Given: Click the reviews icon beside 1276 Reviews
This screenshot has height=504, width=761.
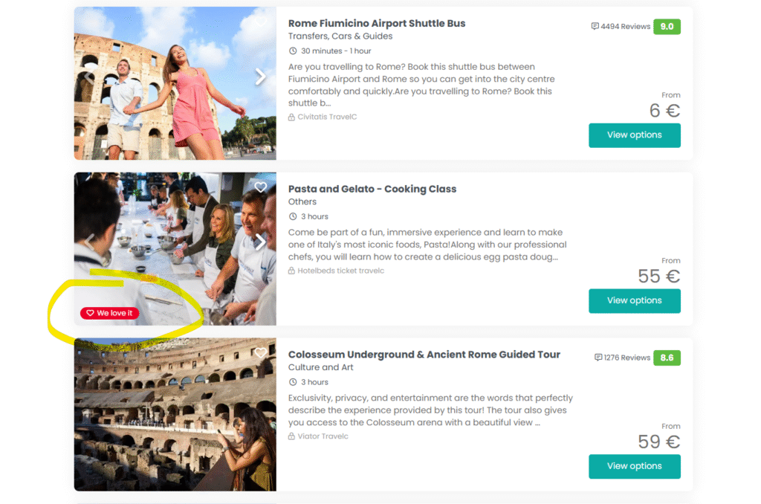Looking at the screenshot, I should [598, 358].
